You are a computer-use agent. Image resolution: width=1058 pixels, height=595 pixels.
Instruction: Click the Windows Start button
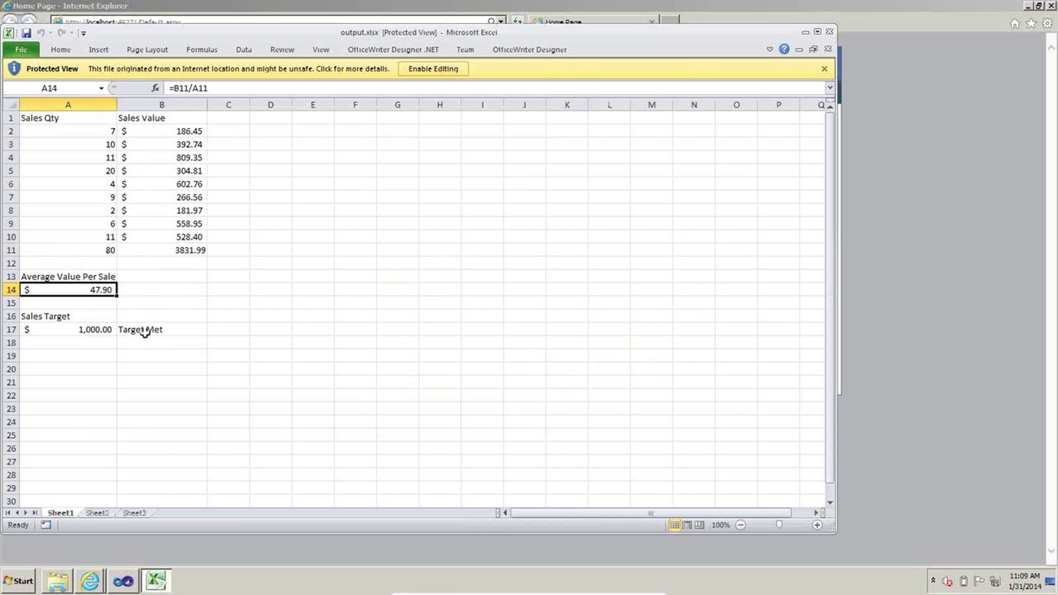click(19, 580)
